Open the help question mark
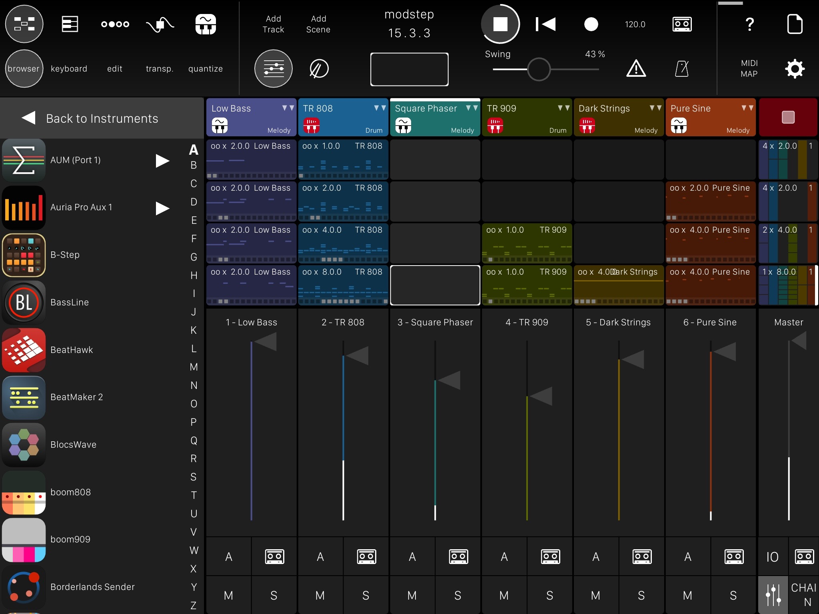Image resolution: width=819 pixels, height=614 pixels. (x=750, y=24)
